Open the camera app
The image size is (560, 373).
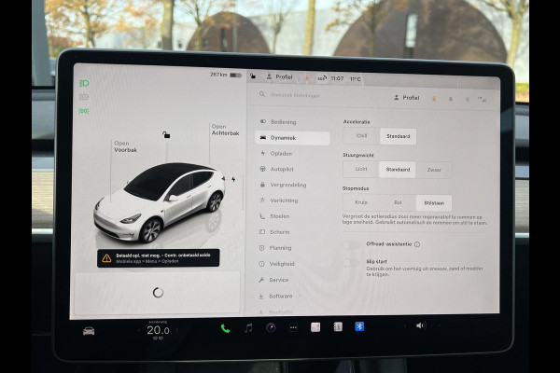click(x=271, y=327)
